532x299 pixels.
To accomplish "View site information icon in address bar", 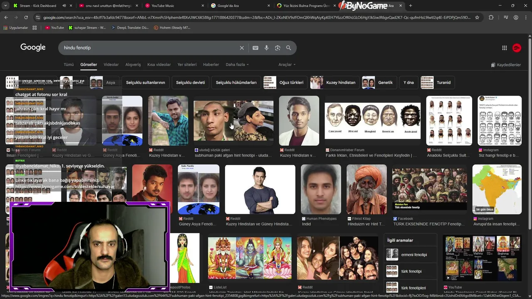I will [x=38, y=17].
